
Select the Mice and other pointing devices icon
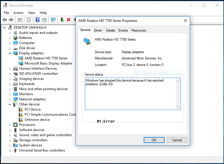point(15,89)
